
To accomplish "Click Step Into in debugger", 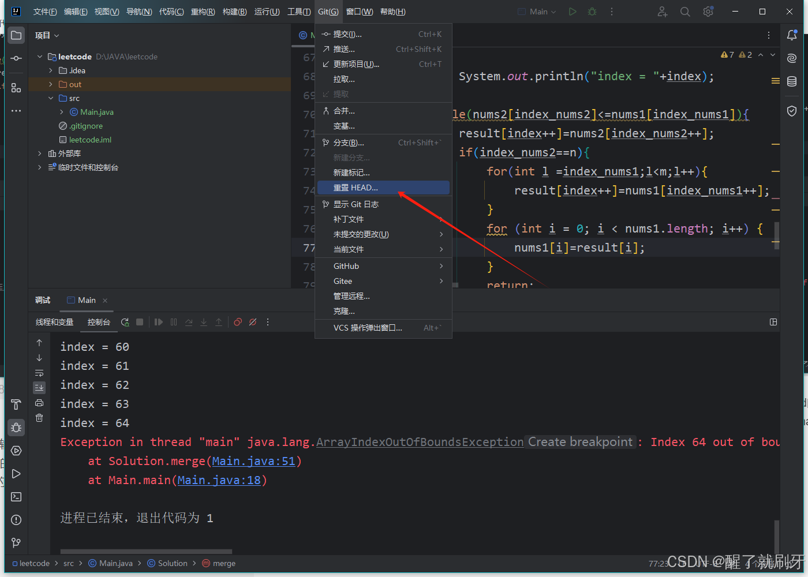I will 204,322.
